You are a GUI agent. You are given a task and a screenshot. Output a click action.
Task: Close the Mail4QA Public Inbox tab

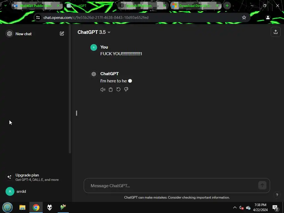click(58, 6)
